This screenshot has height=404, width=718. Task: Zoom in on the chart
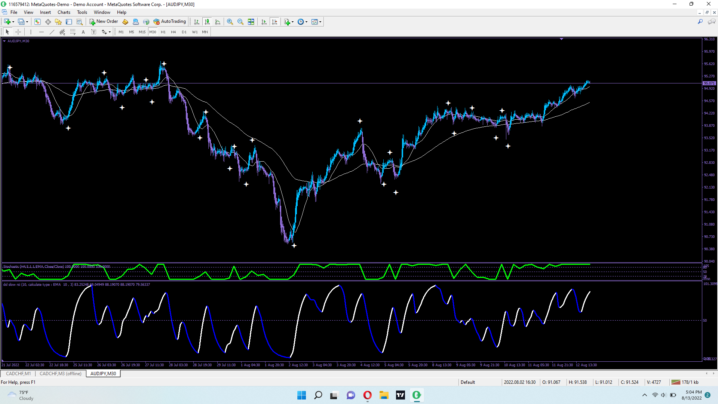click(230, 22)
